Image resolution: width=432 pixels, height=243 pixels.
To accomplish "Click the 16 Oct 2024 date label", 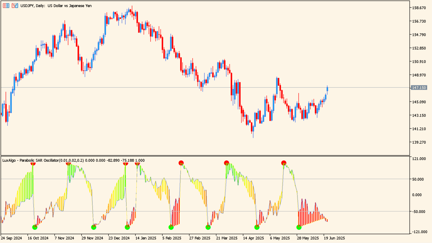I will [x=38, y=238].
